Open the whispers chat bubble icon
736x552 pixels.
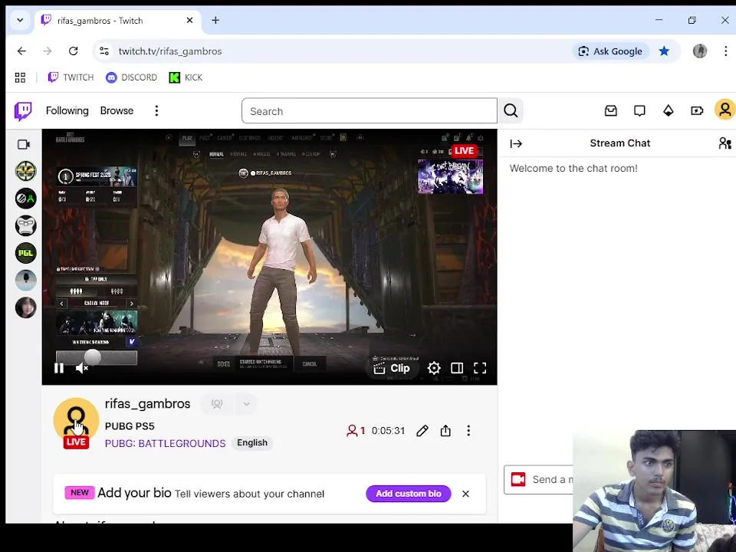click(639, 110)
